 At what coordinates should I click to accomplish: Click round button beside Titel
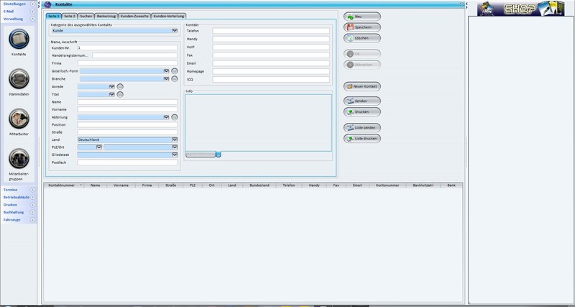(x=120, y=94)
